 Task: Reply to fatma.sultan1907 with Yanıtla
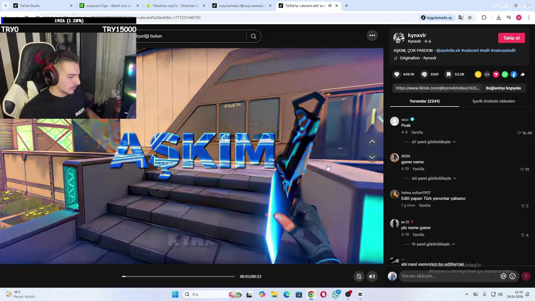424,205
